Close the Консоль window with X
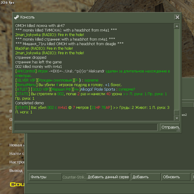Screen dimensions: 194x194 pos(177,17)
